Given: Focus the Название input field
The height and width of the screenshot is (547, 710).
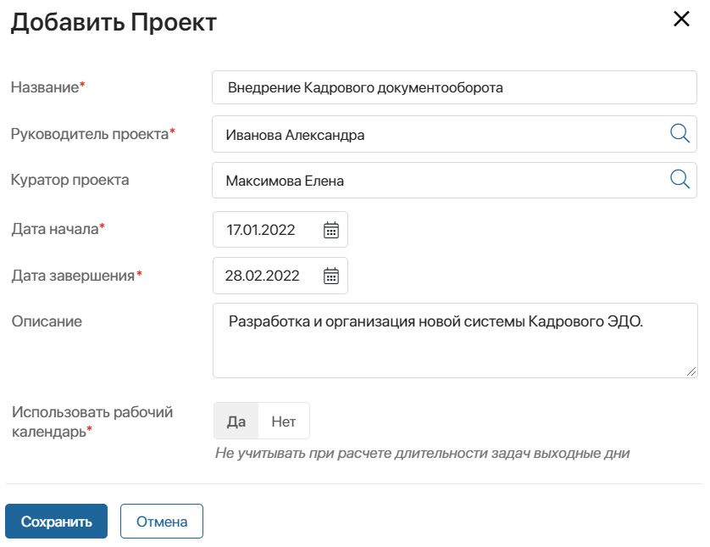Looking at the screenshot, I should 454,87.
